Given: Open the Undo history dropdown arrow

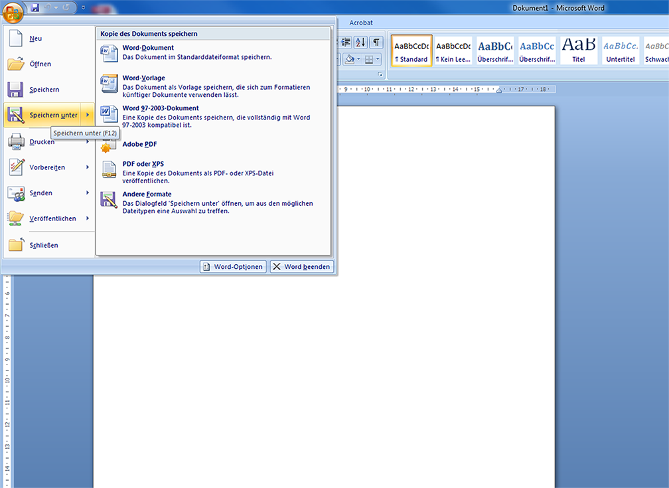Looking at the screenshot, I should coord(56,8).
